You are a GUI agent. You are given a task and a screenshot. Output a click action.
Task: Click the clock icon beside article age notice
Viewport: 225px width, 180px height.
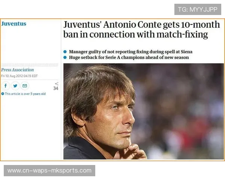3,94
